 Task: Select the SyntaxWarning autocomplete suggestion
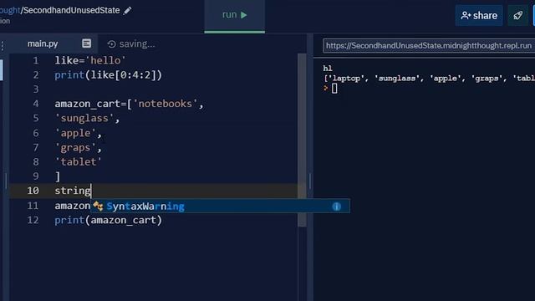220,207
